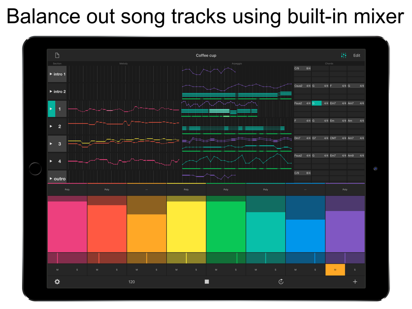
Task: Stop playback with square stop button
Action: click(x=207, y=282)
